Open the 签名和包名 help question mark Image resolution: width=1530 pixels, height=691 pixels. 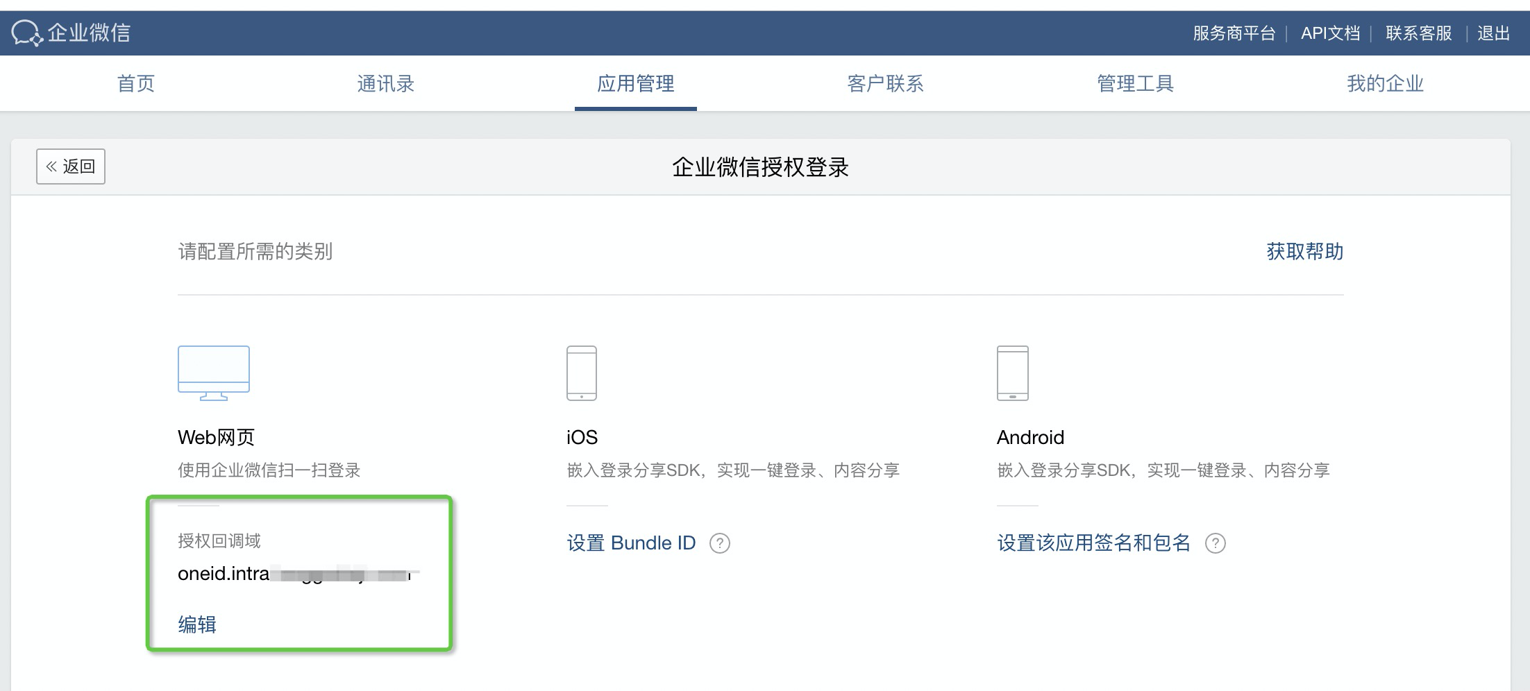(1216, 545)
